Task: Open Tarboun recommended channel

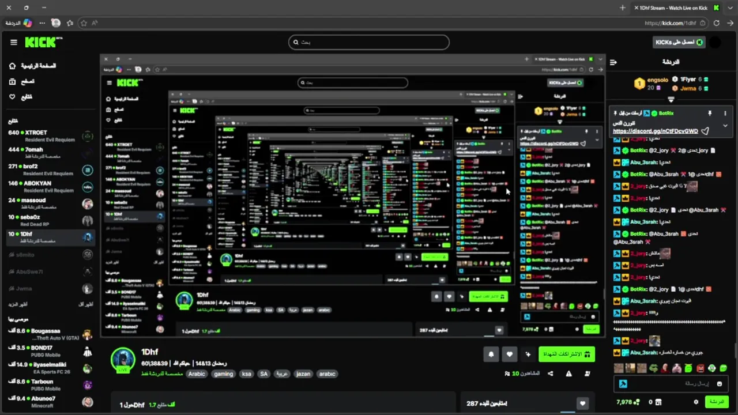Action: tap(50, 384)
